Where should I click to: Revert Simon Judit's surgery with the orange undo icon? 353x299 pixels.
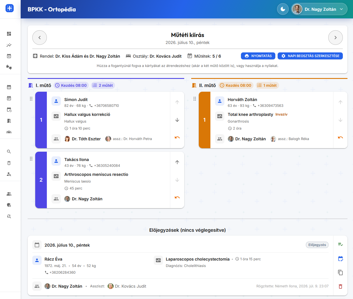pos(177,137)
